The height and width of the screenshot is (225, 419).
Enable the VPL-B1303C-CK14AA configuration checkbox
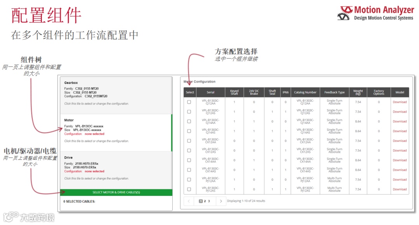[x=189, y=160]
